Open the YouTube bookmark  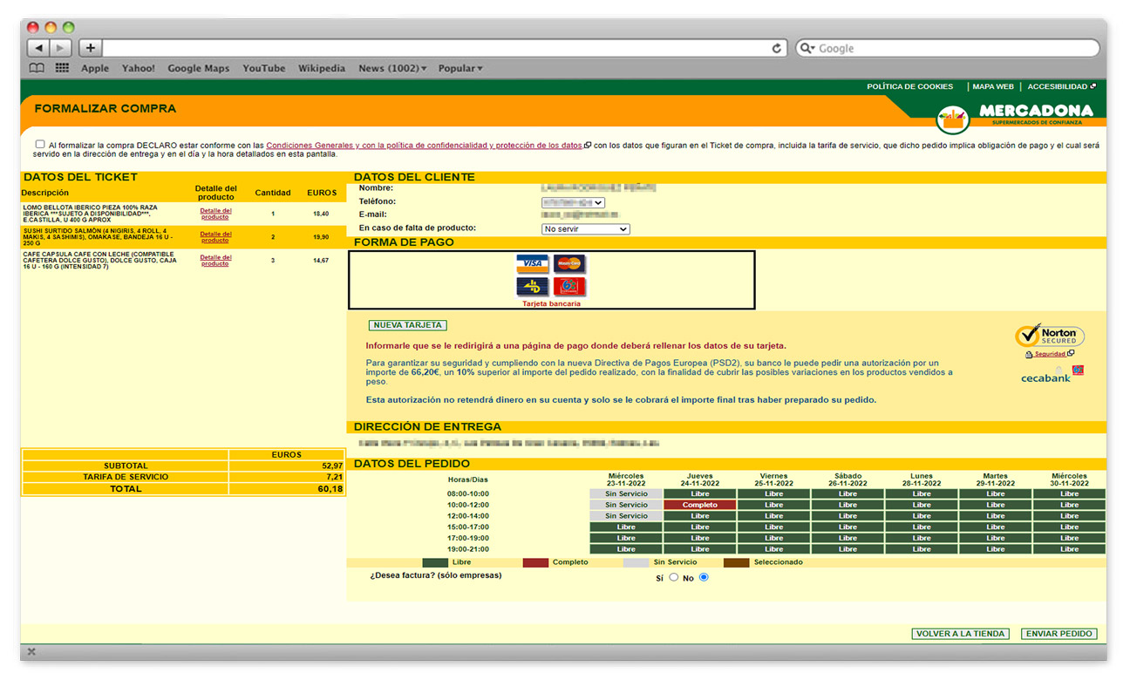pos(264,68)
